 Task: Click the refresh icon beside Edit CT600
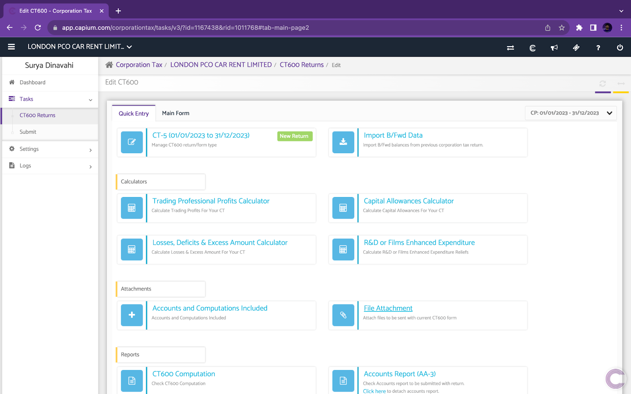(x=603, y=84)
